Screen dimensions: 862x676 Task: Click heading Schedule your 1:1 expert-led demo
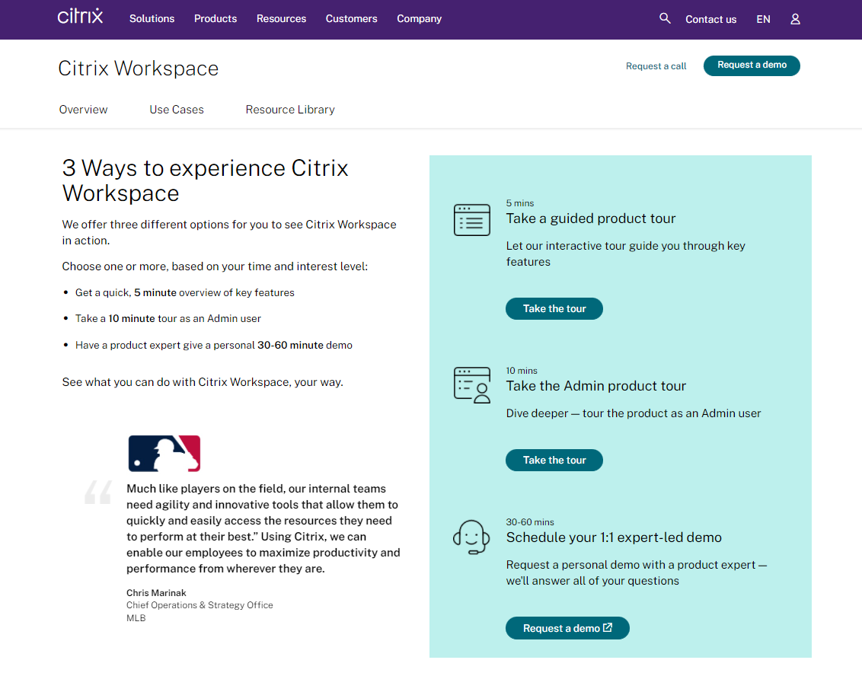(x=614, y=537)
